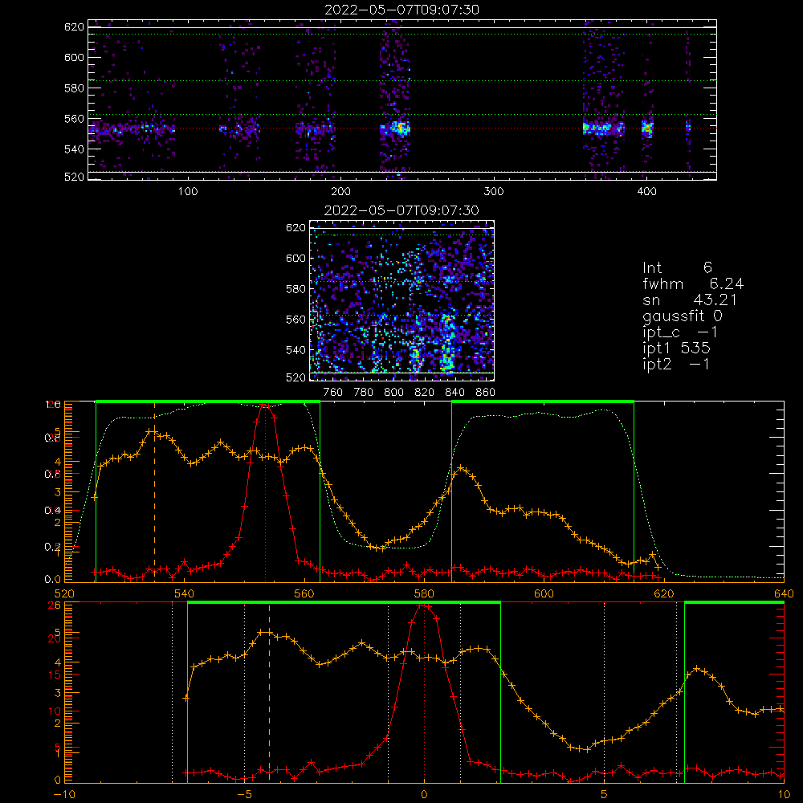Click the 5 x-axis label of bottom plot
Viewport: 803px width, 803px height.
pyautogui.click(x=605, y=794)
